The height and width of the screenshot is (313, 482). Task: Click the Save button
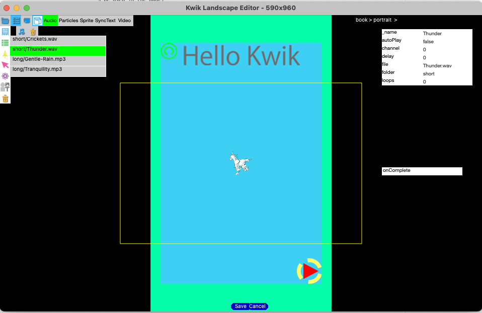pos(240,306)
